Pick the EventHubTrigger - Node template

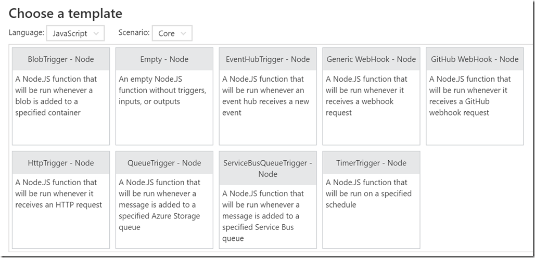(267, 59)
